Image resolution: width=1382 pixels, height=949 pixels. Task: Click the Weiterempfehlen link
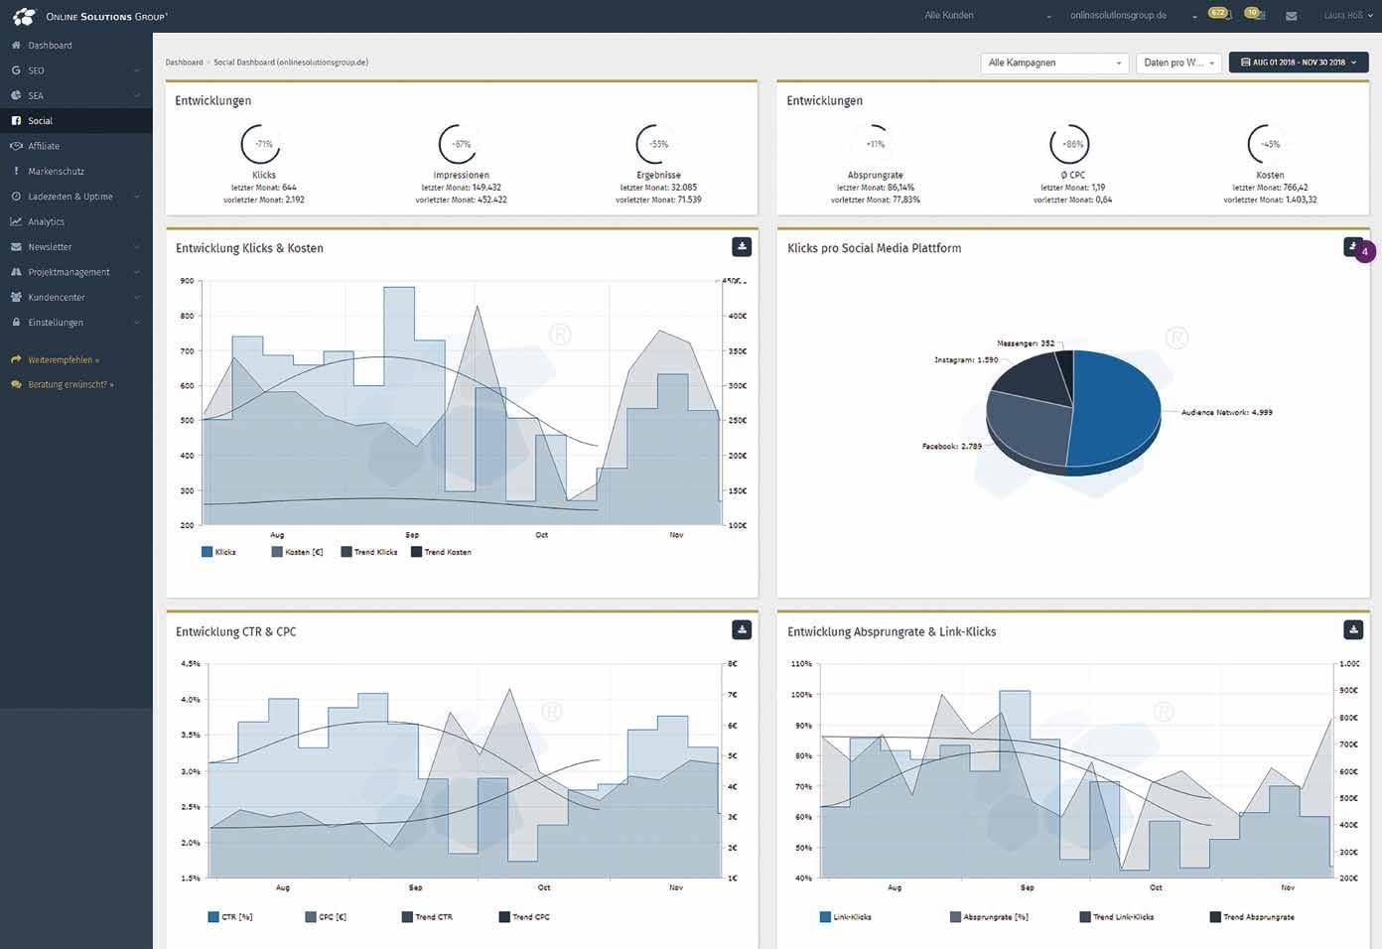point(64,359)
